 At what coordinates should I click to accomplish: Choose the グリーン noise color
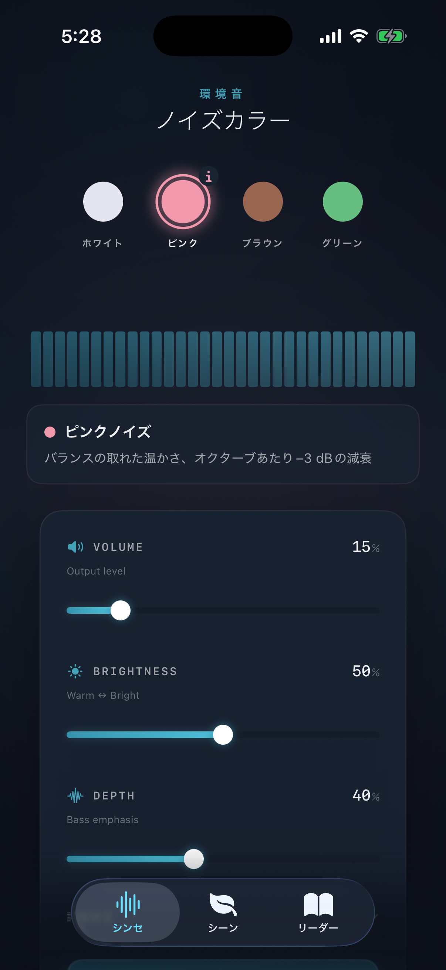pos(342,202)
